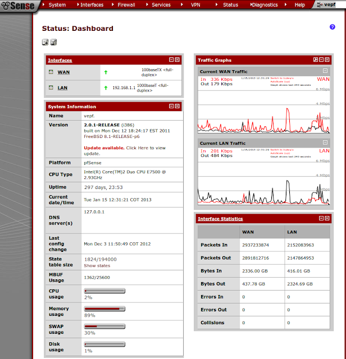This screenshot has width=346, height=359.
Task: Open the WAN interface link
Action: pos(63,72)
